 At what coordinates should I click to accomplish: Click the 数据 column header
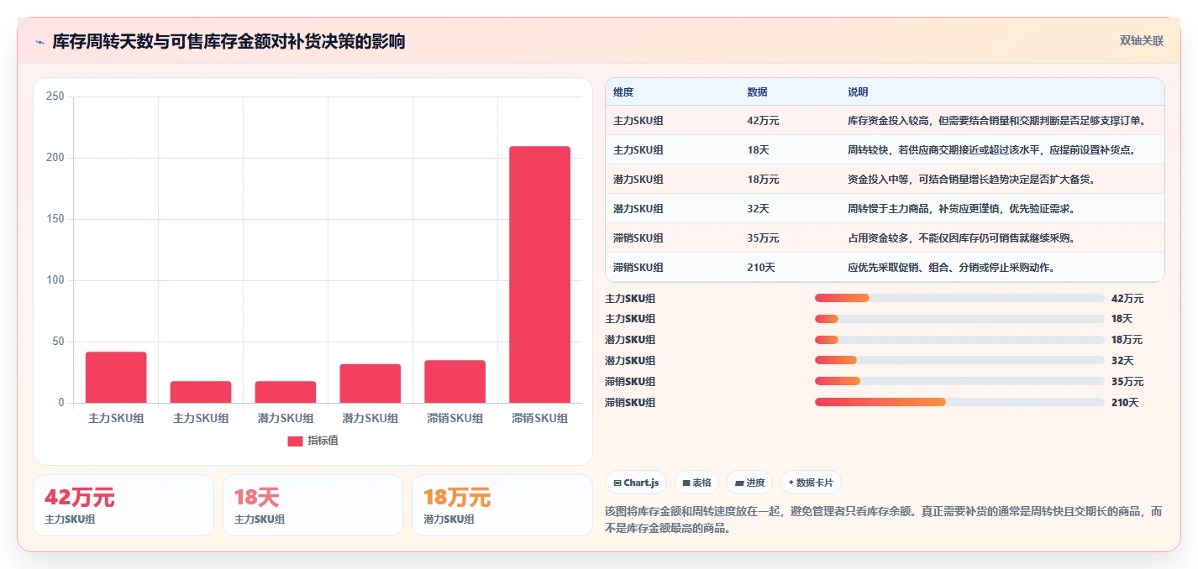tap(757, 92)
